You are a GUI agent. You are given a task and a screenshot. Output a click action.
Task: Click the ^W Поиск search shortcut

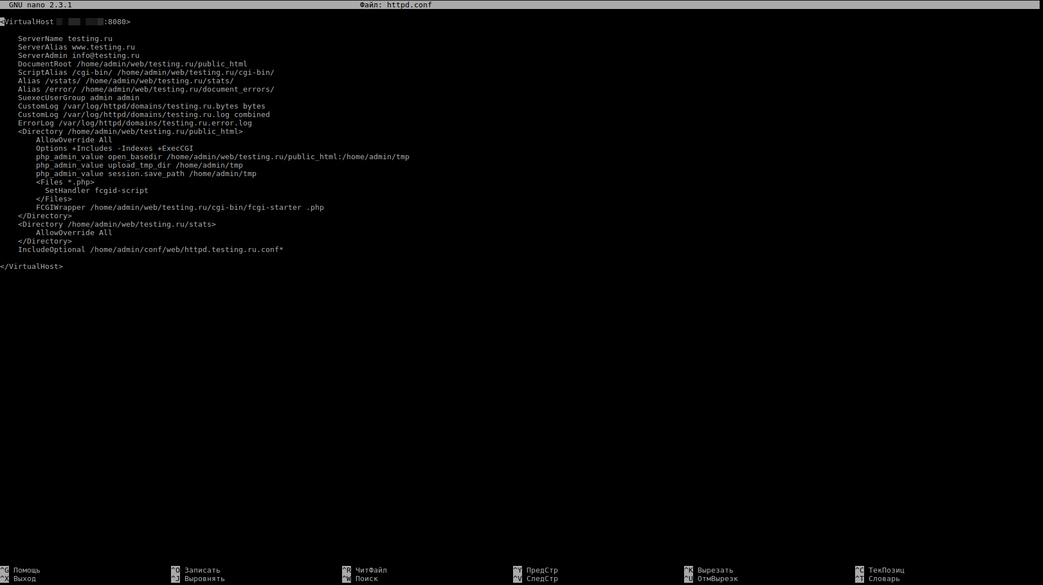point(360,578)
